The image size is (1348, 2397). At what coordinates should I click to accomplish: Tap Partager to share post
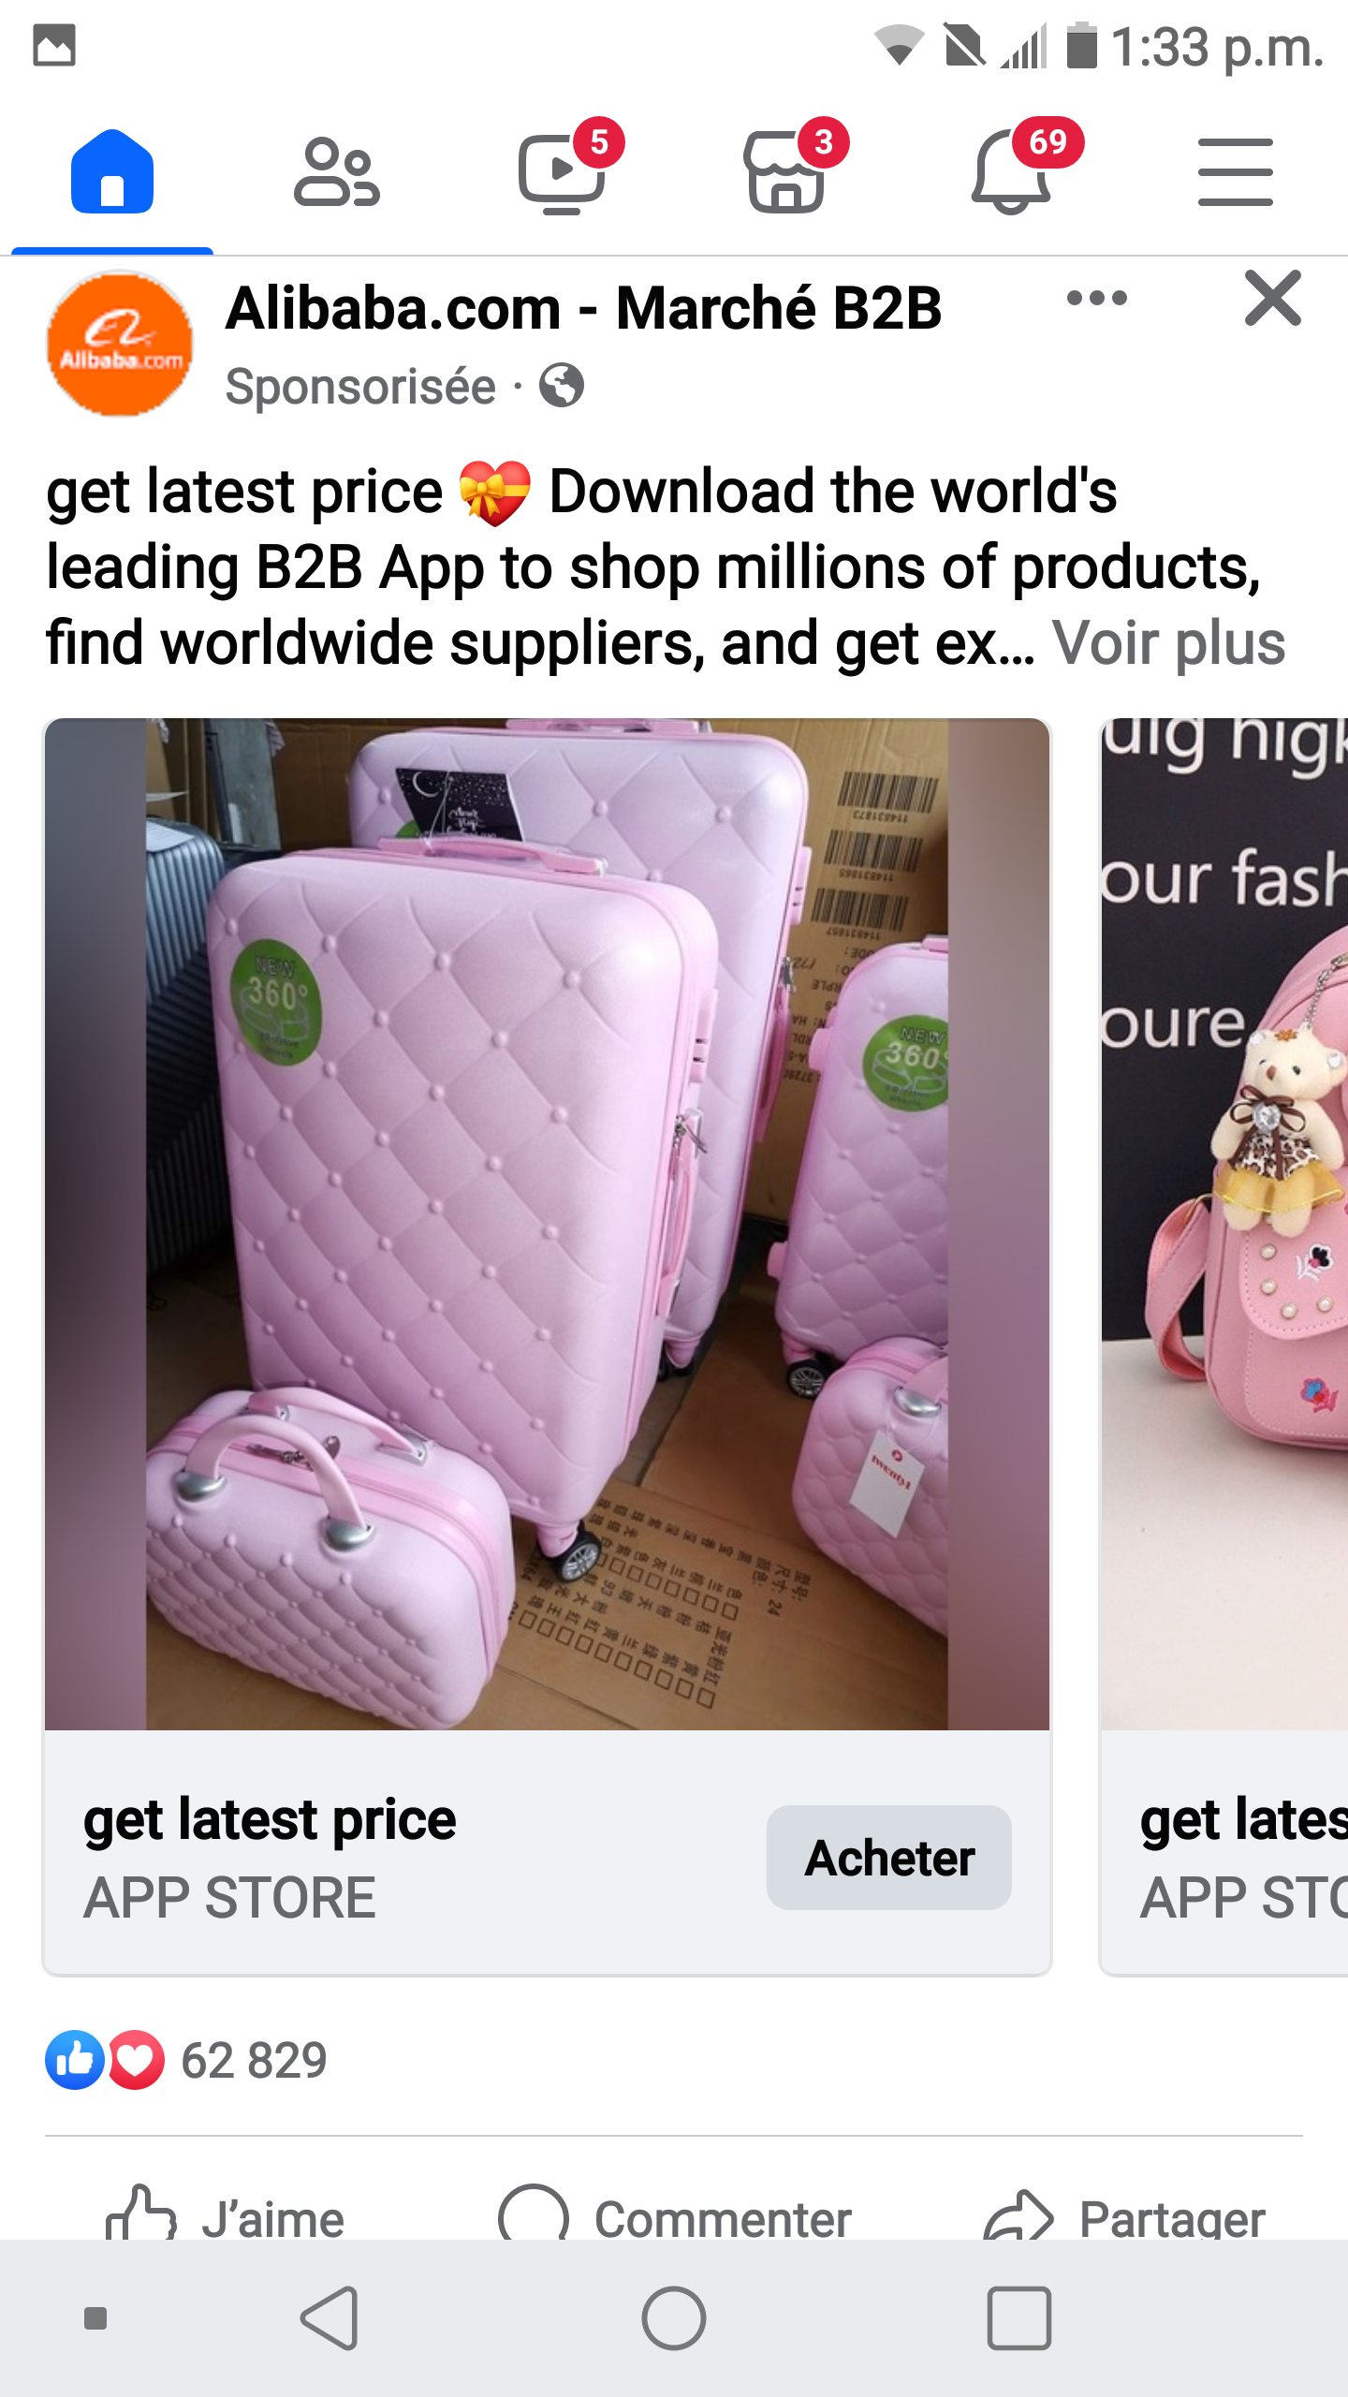click(1123, 2217)
